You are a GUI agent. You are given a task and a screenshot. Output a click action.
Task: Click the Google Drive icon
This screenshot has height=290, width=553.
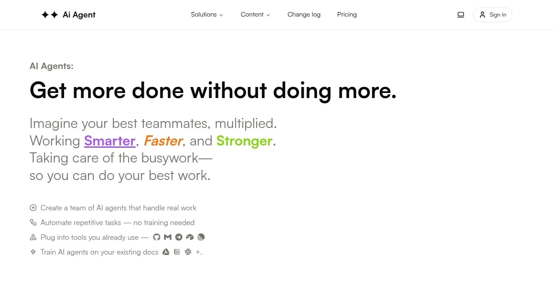click(166, 252)
